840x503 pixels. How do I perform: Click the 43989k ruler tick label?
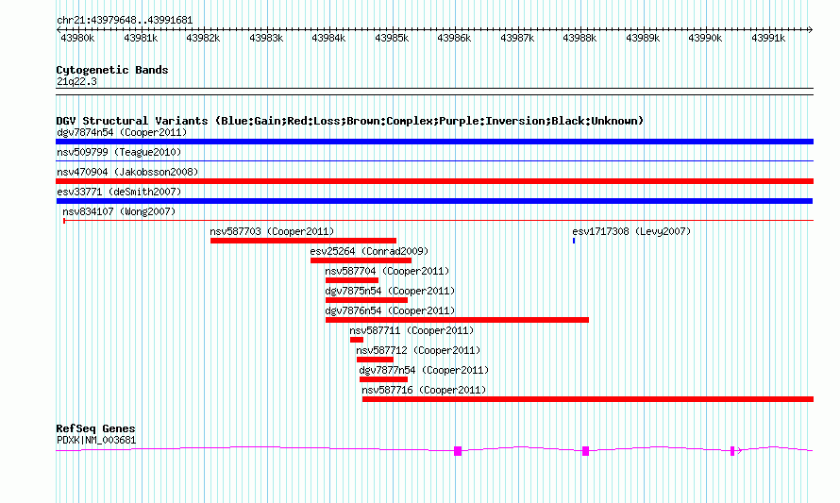(643, 38)
